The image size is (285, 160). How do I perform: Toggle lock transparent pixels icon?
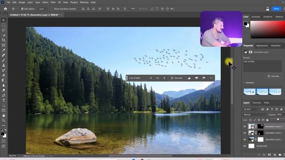point(250,120)
